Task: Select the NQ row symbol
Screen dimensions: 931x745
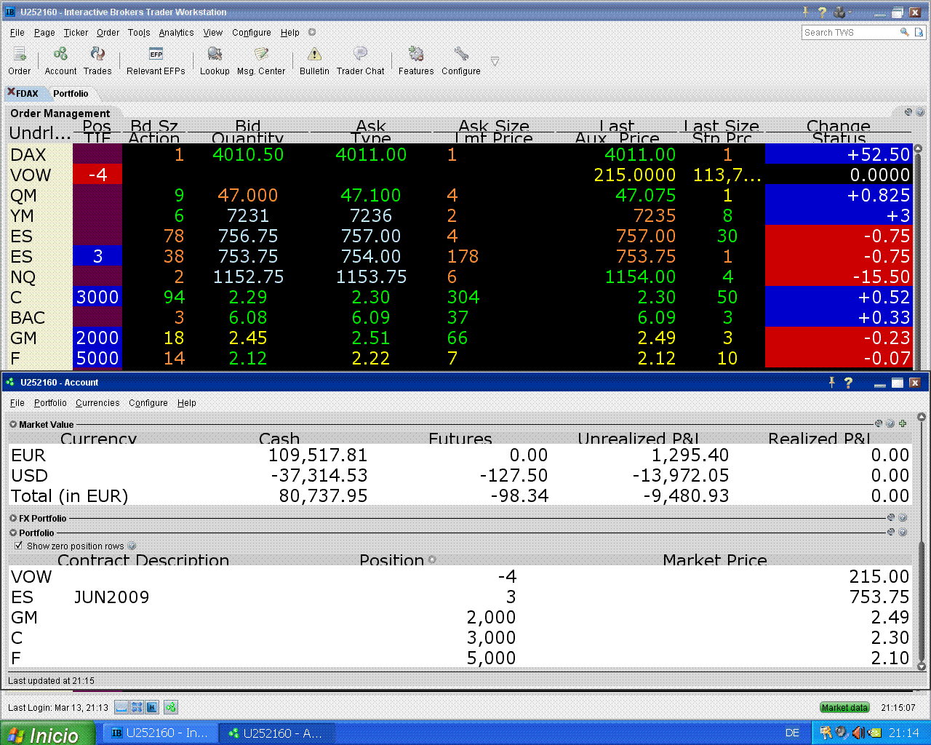Action: [23, 276]
